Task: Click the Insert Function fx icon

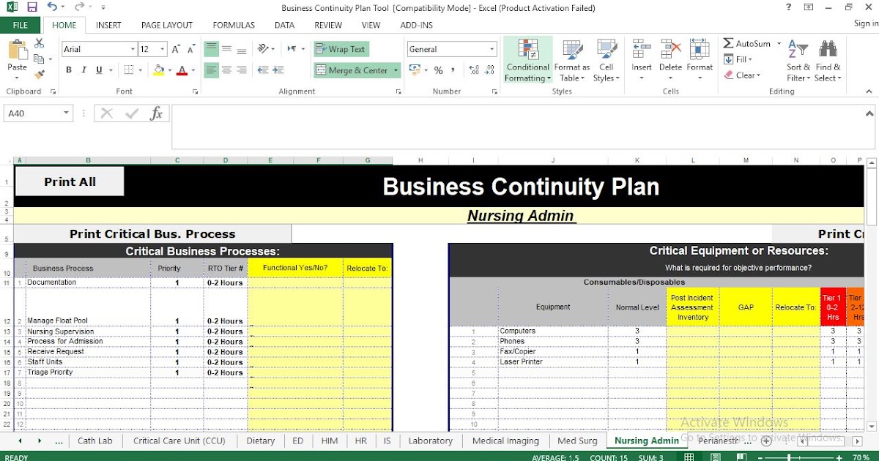Action: point(156,113)
